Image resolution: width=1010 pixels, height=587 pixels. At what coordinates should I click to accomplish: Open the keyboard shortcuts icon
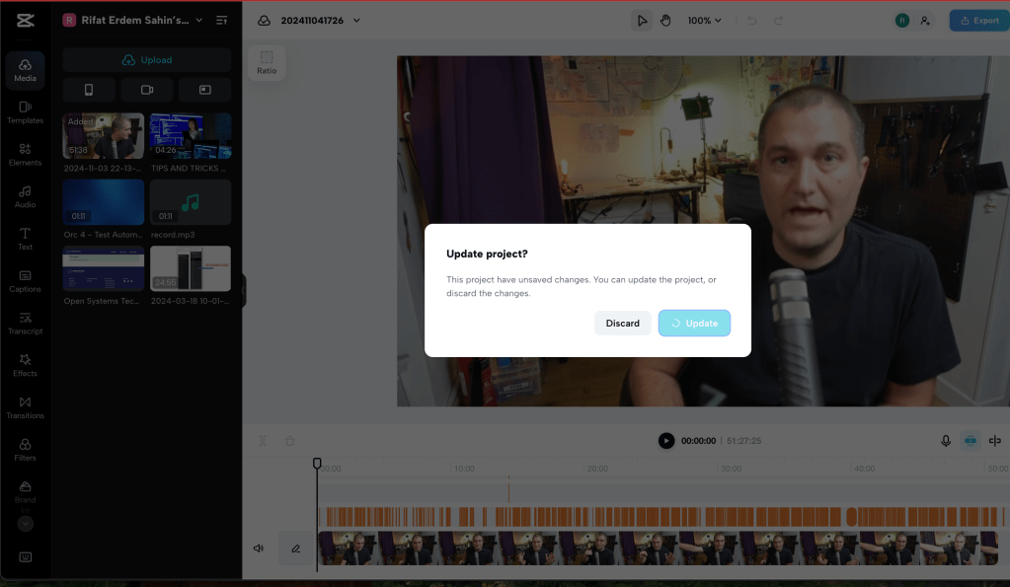(x=25, y=556)
